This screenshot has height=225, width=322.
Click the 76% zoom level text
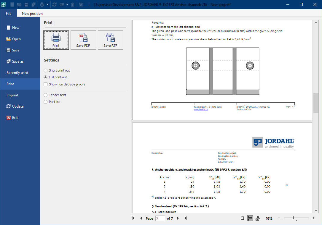click(x=269, y=218)
